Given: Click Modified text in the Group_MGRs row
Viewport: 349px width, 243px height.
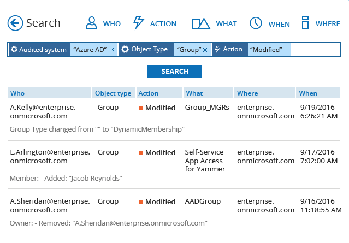Looking at the screenshot, I should [x=161, y=108].
